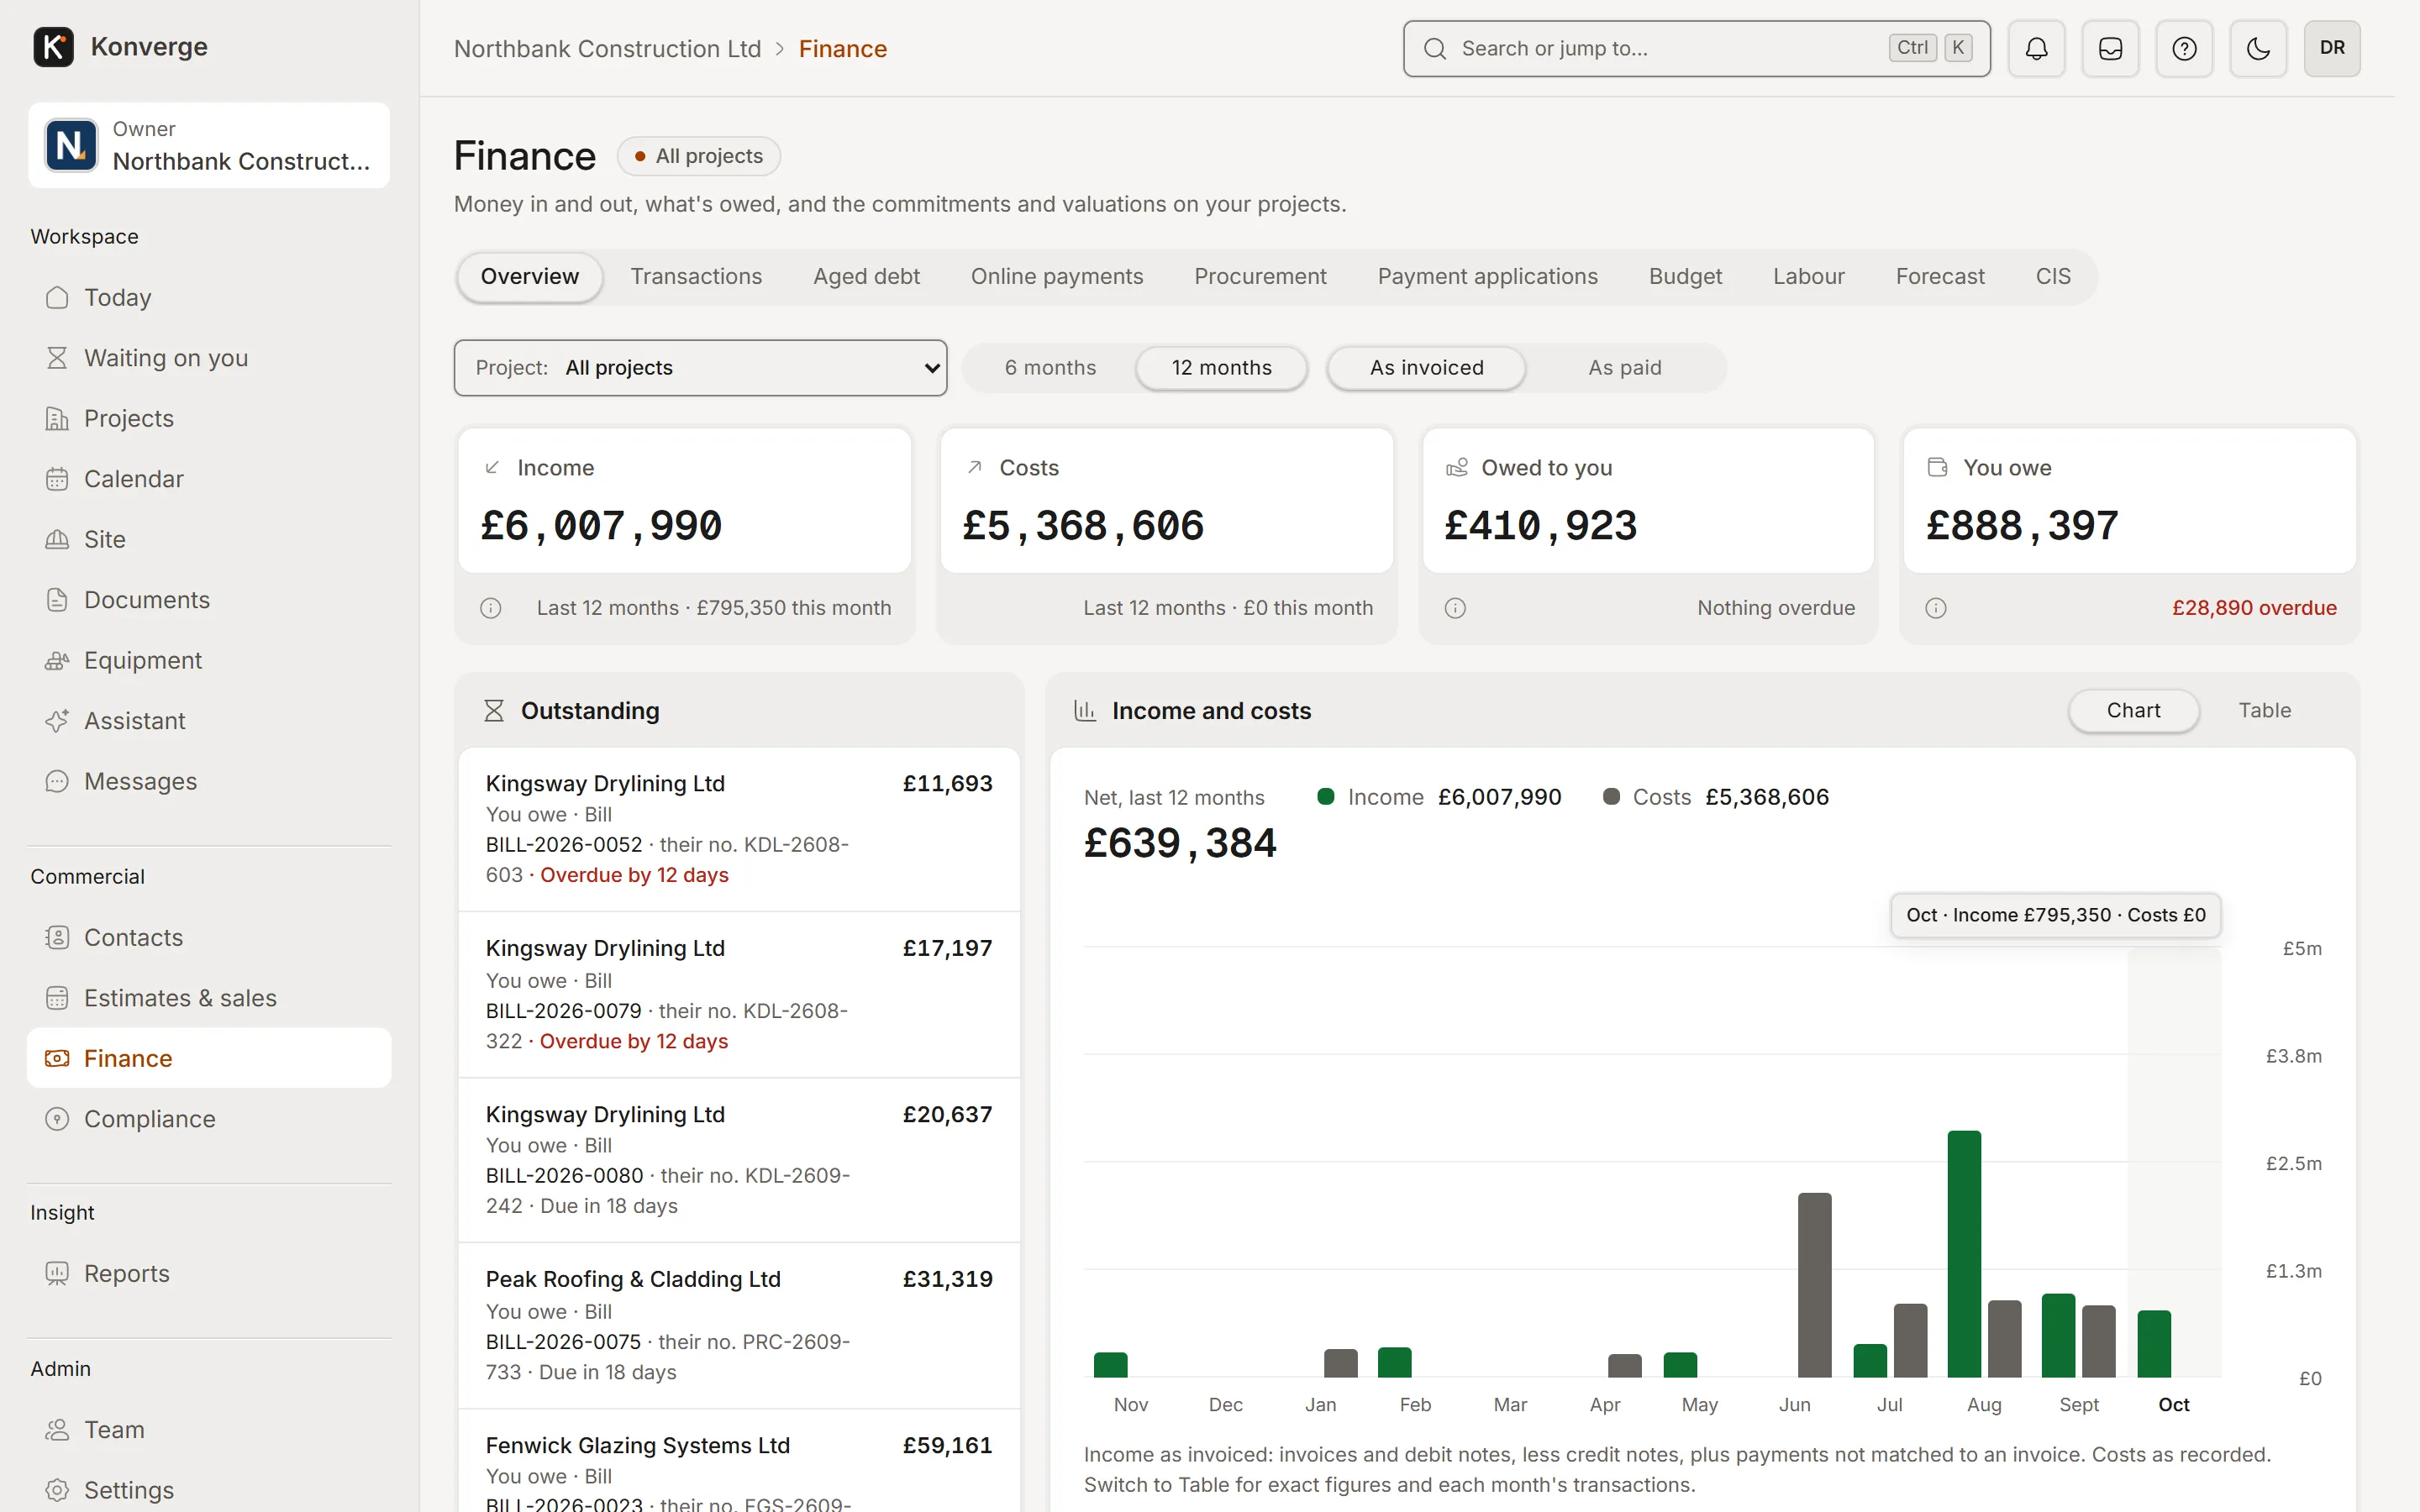Open the notifications bell

(x=2036, y=48)
